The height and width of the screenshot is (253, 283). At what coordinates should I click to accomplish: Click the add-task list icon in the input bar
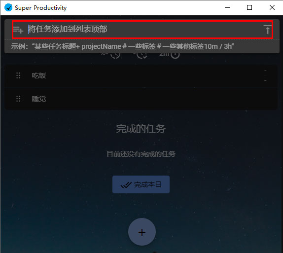click(x=18, y=30)
